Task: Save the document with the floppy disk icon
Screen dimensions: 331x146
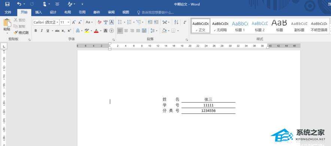Action: coord(7,4)
